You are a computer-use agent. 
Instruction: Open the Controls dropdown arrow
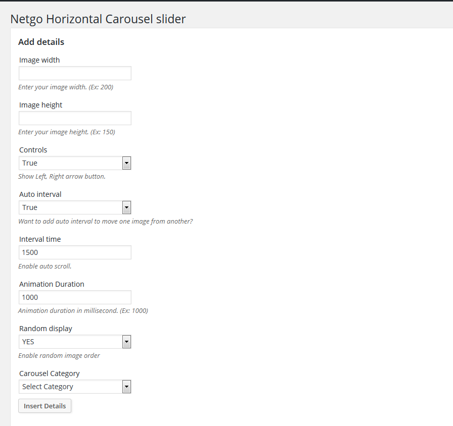[x=126, y=163]
